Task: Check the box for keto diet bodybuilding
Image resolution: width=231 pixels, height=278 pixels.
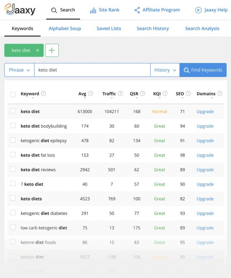Action: 13,126
